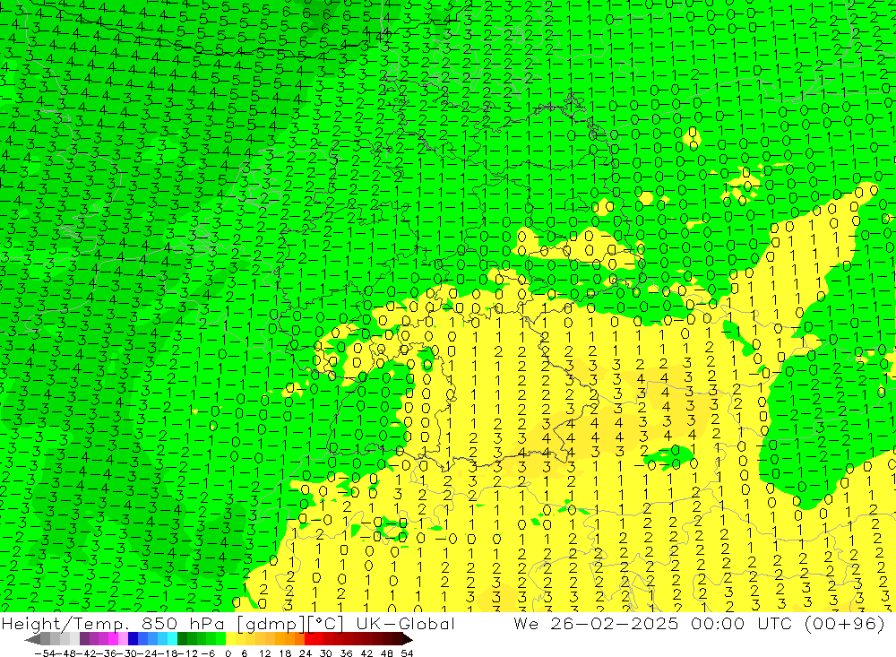Click the "12" legend value under colorbar

264,653
